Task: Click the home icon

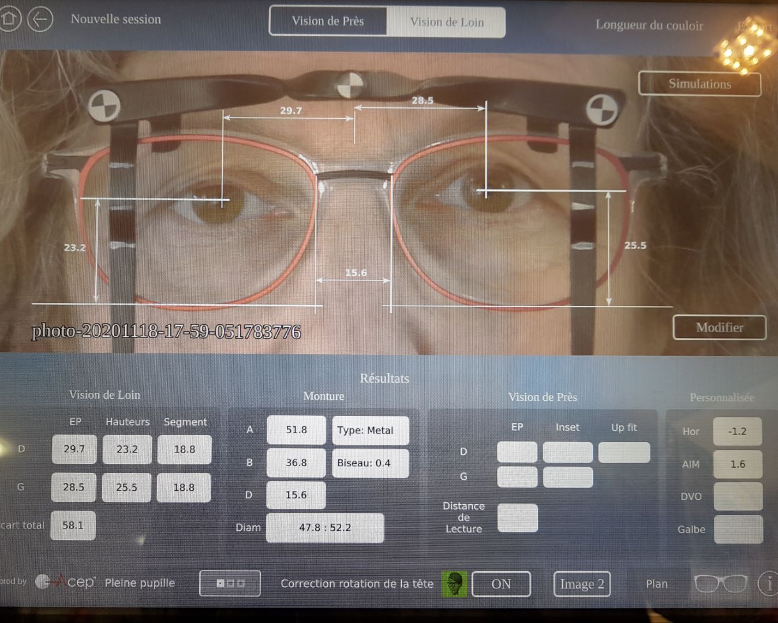Action: (9, 18)
